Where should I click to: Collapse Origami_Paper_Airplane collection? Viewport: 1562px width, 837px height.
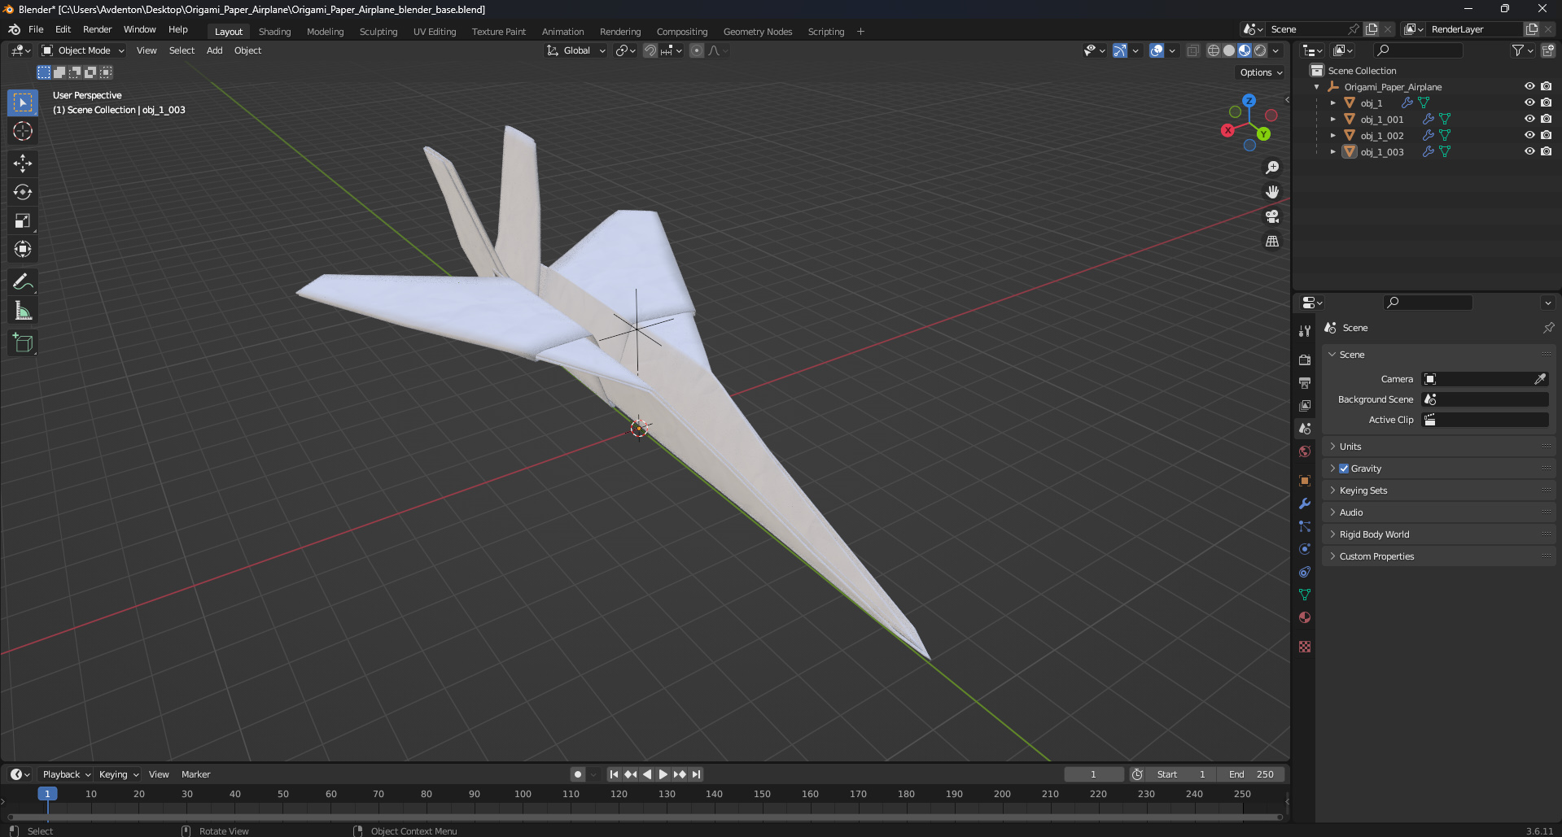click(x=1316, y=86)
